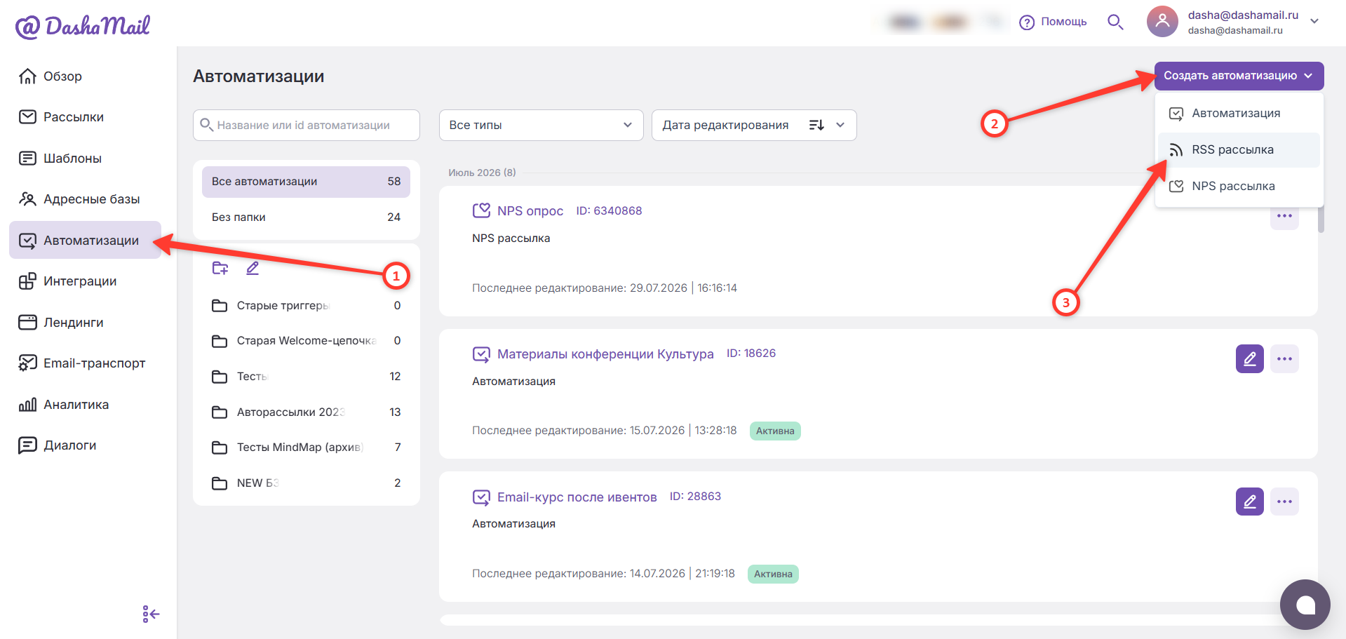The height and width of the screenshot is (639, 1346).
Task: Open the chat support widget bubble
Action: (1305, 605)
